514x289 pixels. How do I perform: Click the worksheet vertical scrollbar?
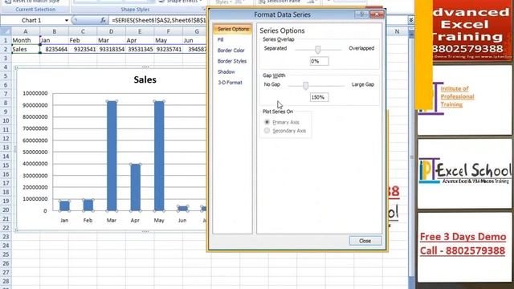pos(411,157)
